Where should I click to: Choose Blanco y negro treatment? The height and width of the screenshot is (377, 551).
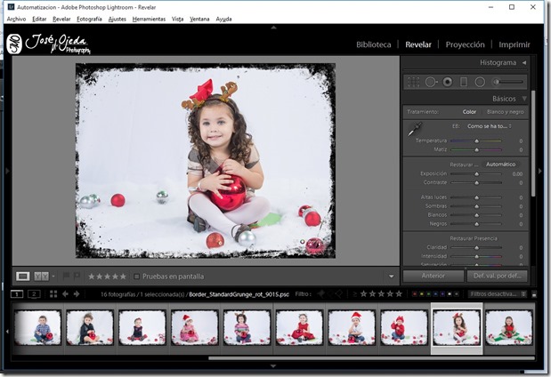tap(506, 112)
